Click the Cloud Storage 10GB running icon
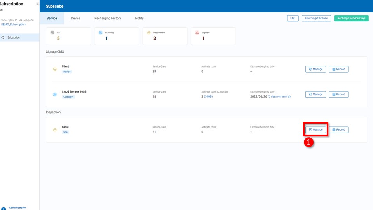The width and height of the screenshot is (373, 210). (x=55, y=94)
